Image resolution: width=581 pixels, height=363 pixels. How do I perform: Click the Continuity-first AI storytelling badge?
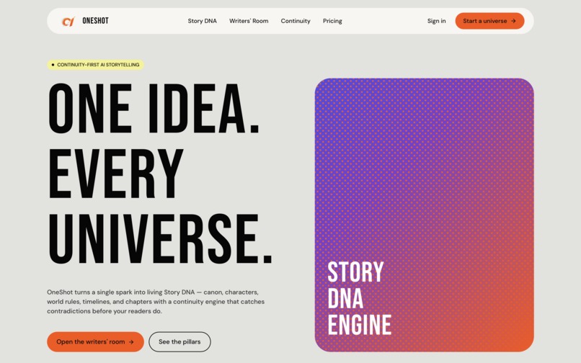[x=95, y=65]
